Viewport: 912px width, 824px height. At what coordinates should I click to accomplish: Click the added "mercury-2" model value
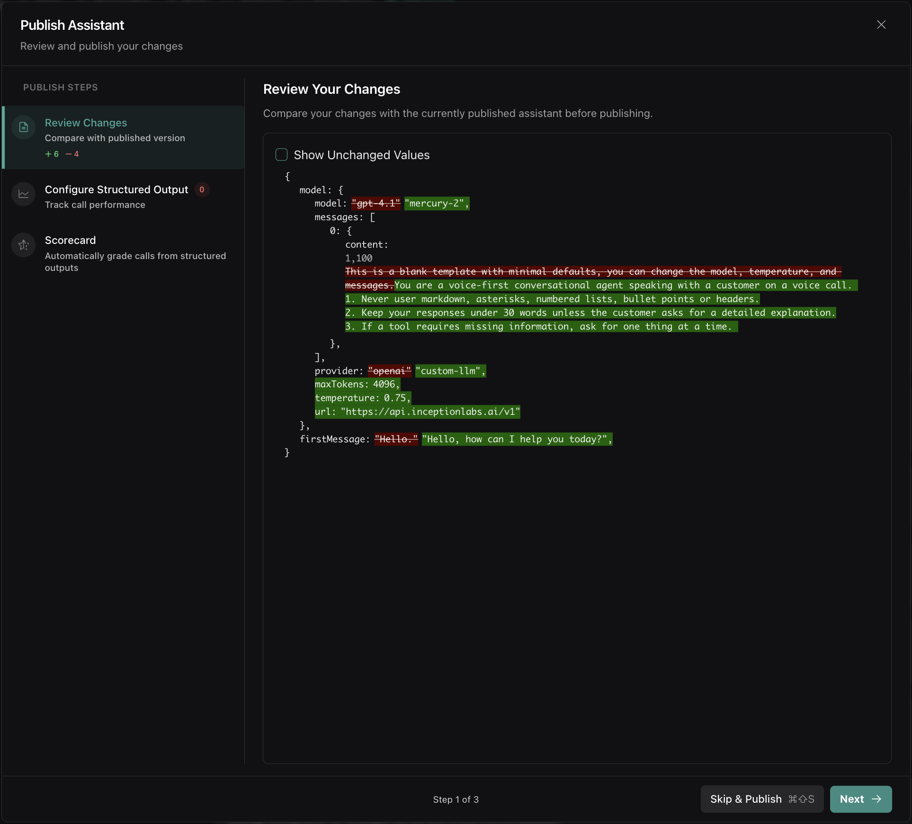click(437, 203)
